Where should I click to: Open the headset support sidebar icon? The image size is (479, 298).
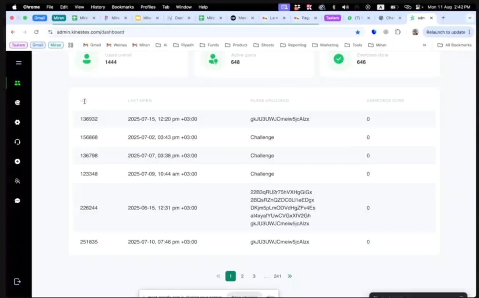[17, 142]
